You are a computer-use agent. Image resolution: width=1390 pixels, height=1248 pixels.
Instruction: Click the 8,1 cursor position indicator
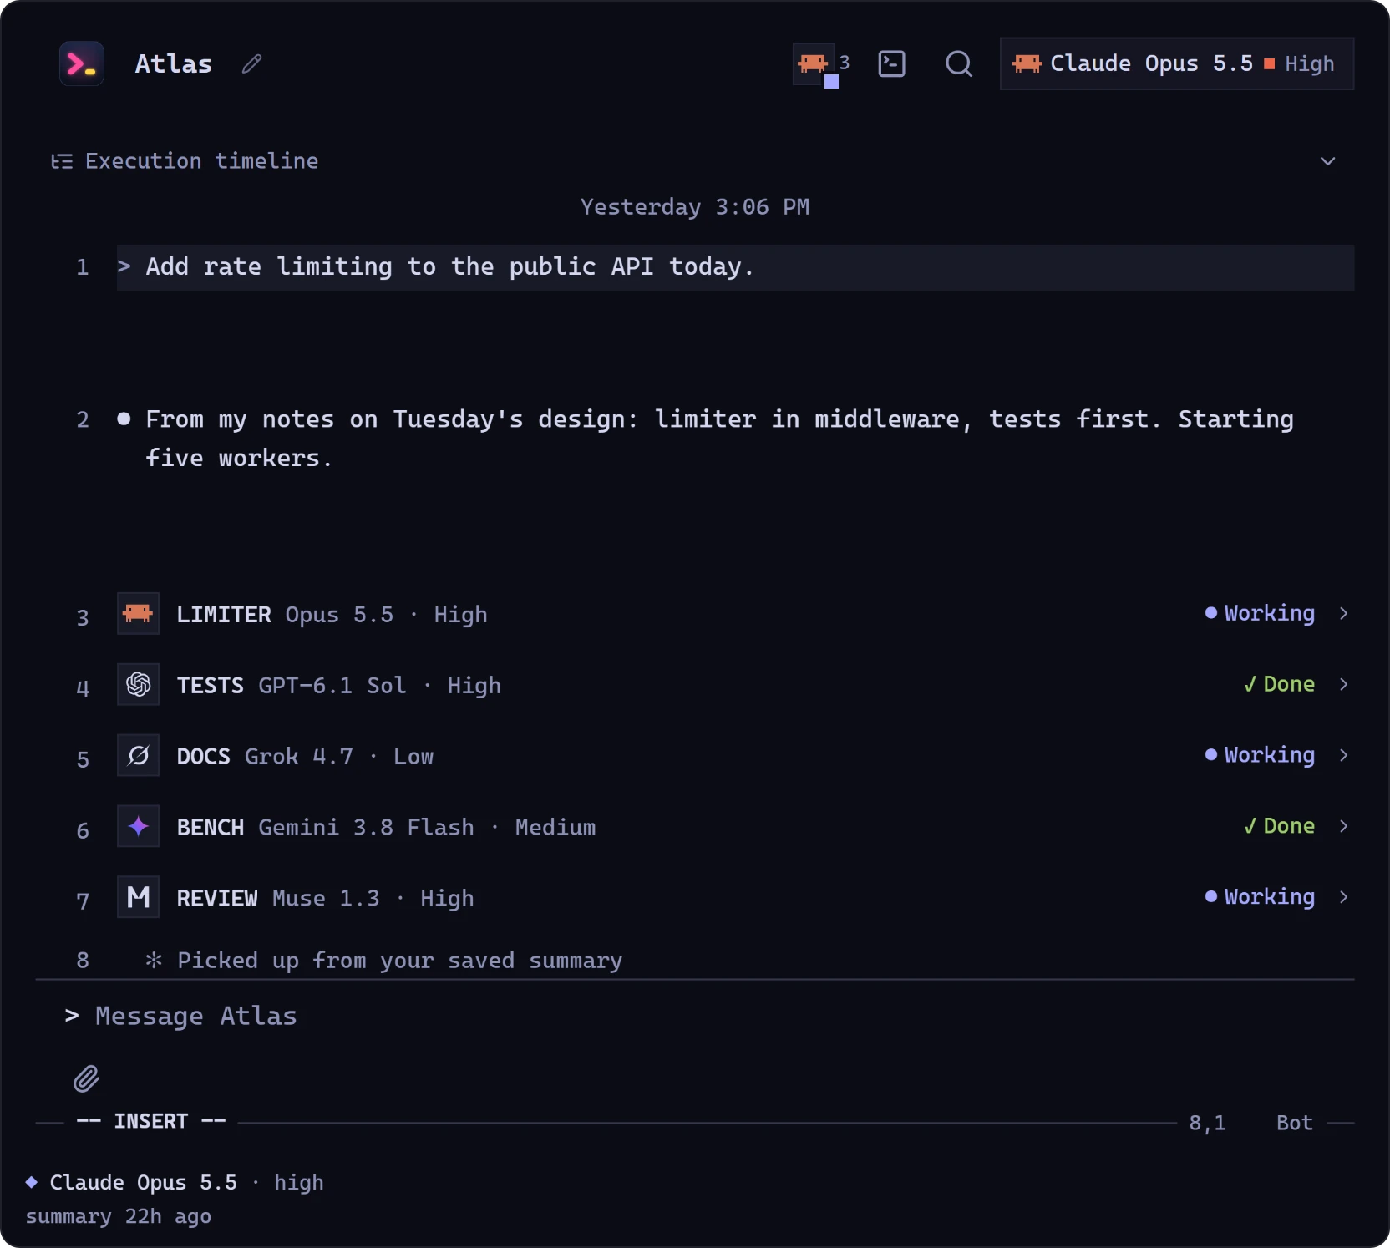(x=1208, y=1123)
